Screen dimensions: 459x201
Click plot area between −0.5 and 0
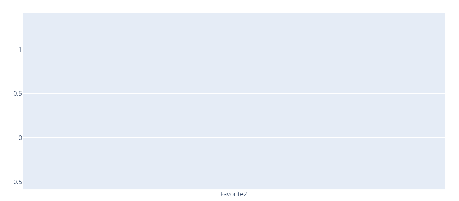point(234,160)
